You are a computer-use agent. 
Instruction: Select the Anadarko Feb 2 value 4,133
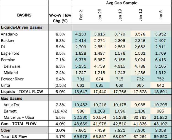81,34
